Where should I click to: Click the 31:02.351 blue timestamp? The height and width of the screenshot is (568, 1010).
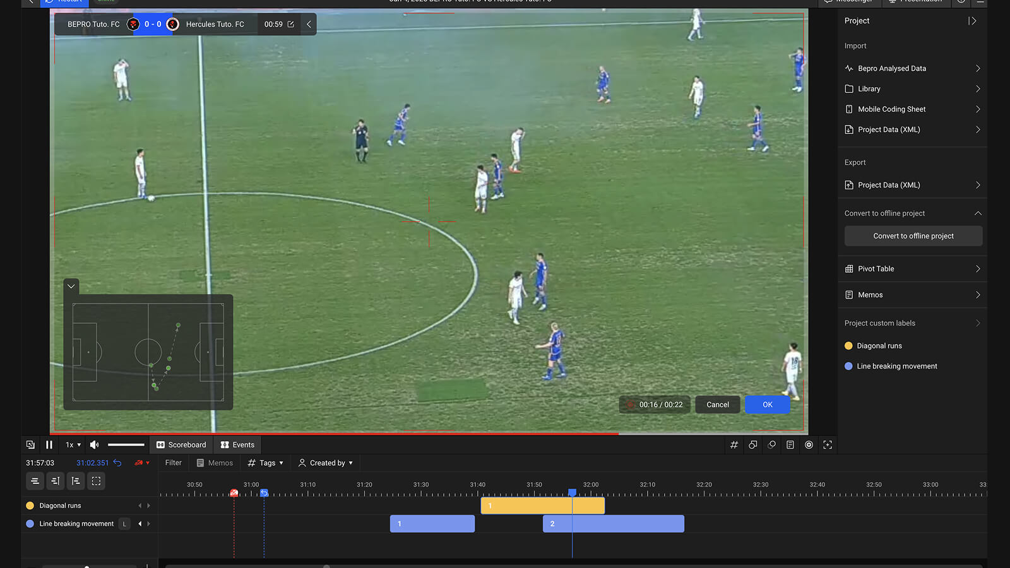pos(92,463)
